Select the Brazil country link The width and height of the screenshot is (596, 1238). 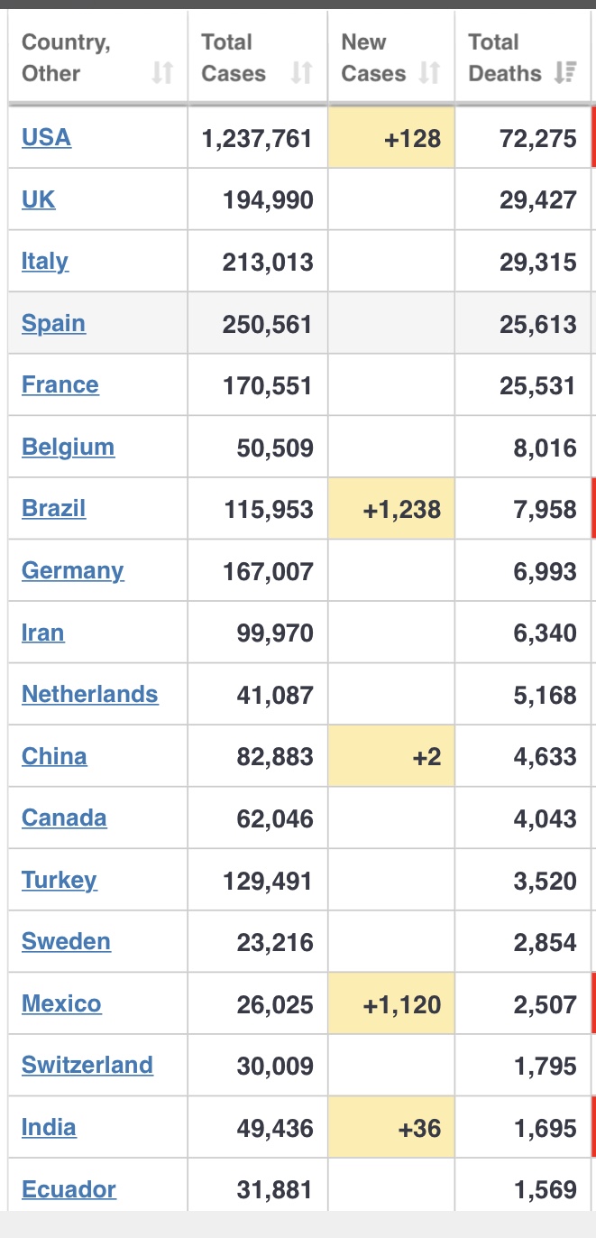click(53, 509)
